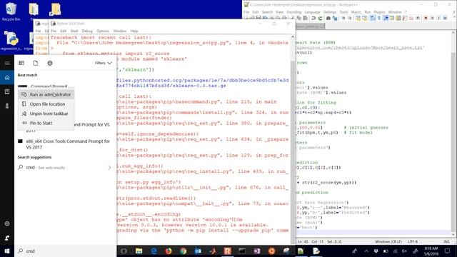Open Encoding menu in Notepad++

(293, 12)
